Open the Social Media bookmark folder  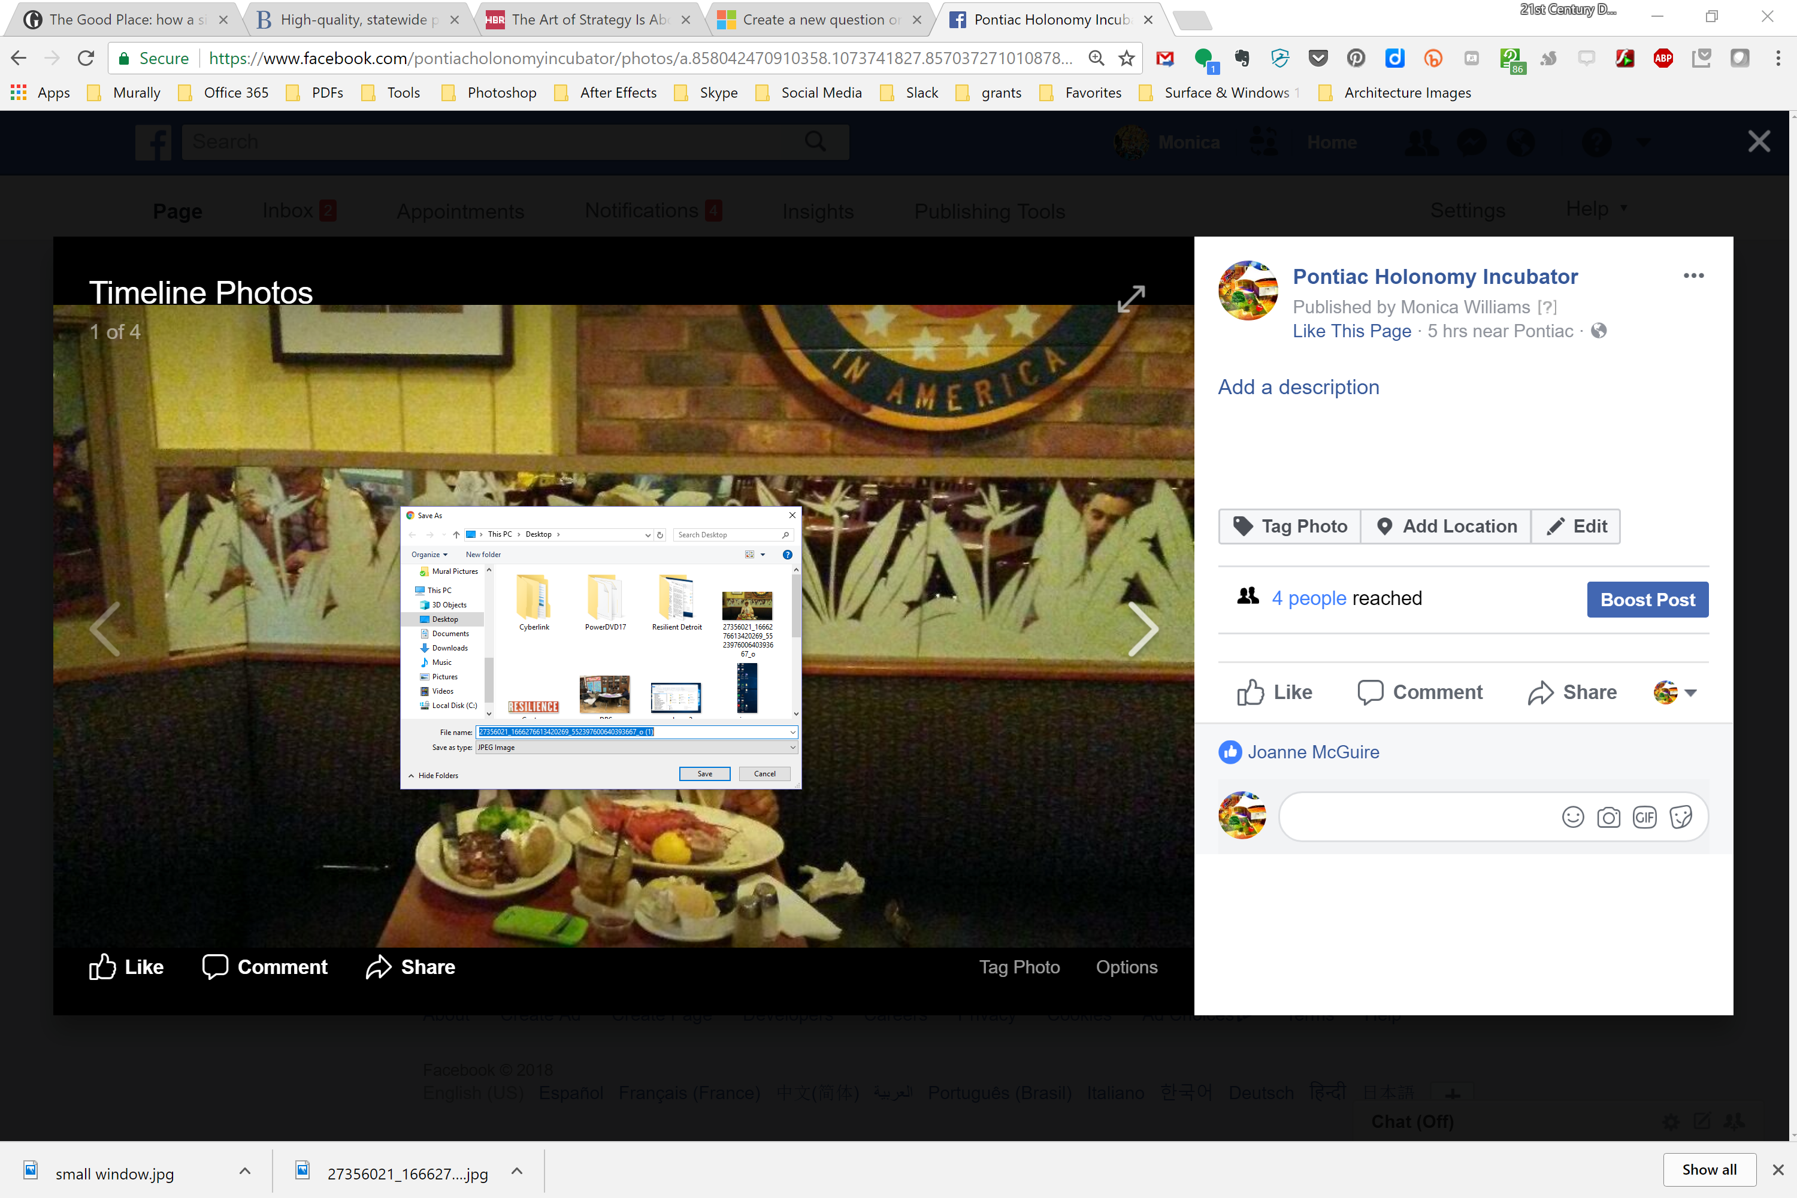808,92
